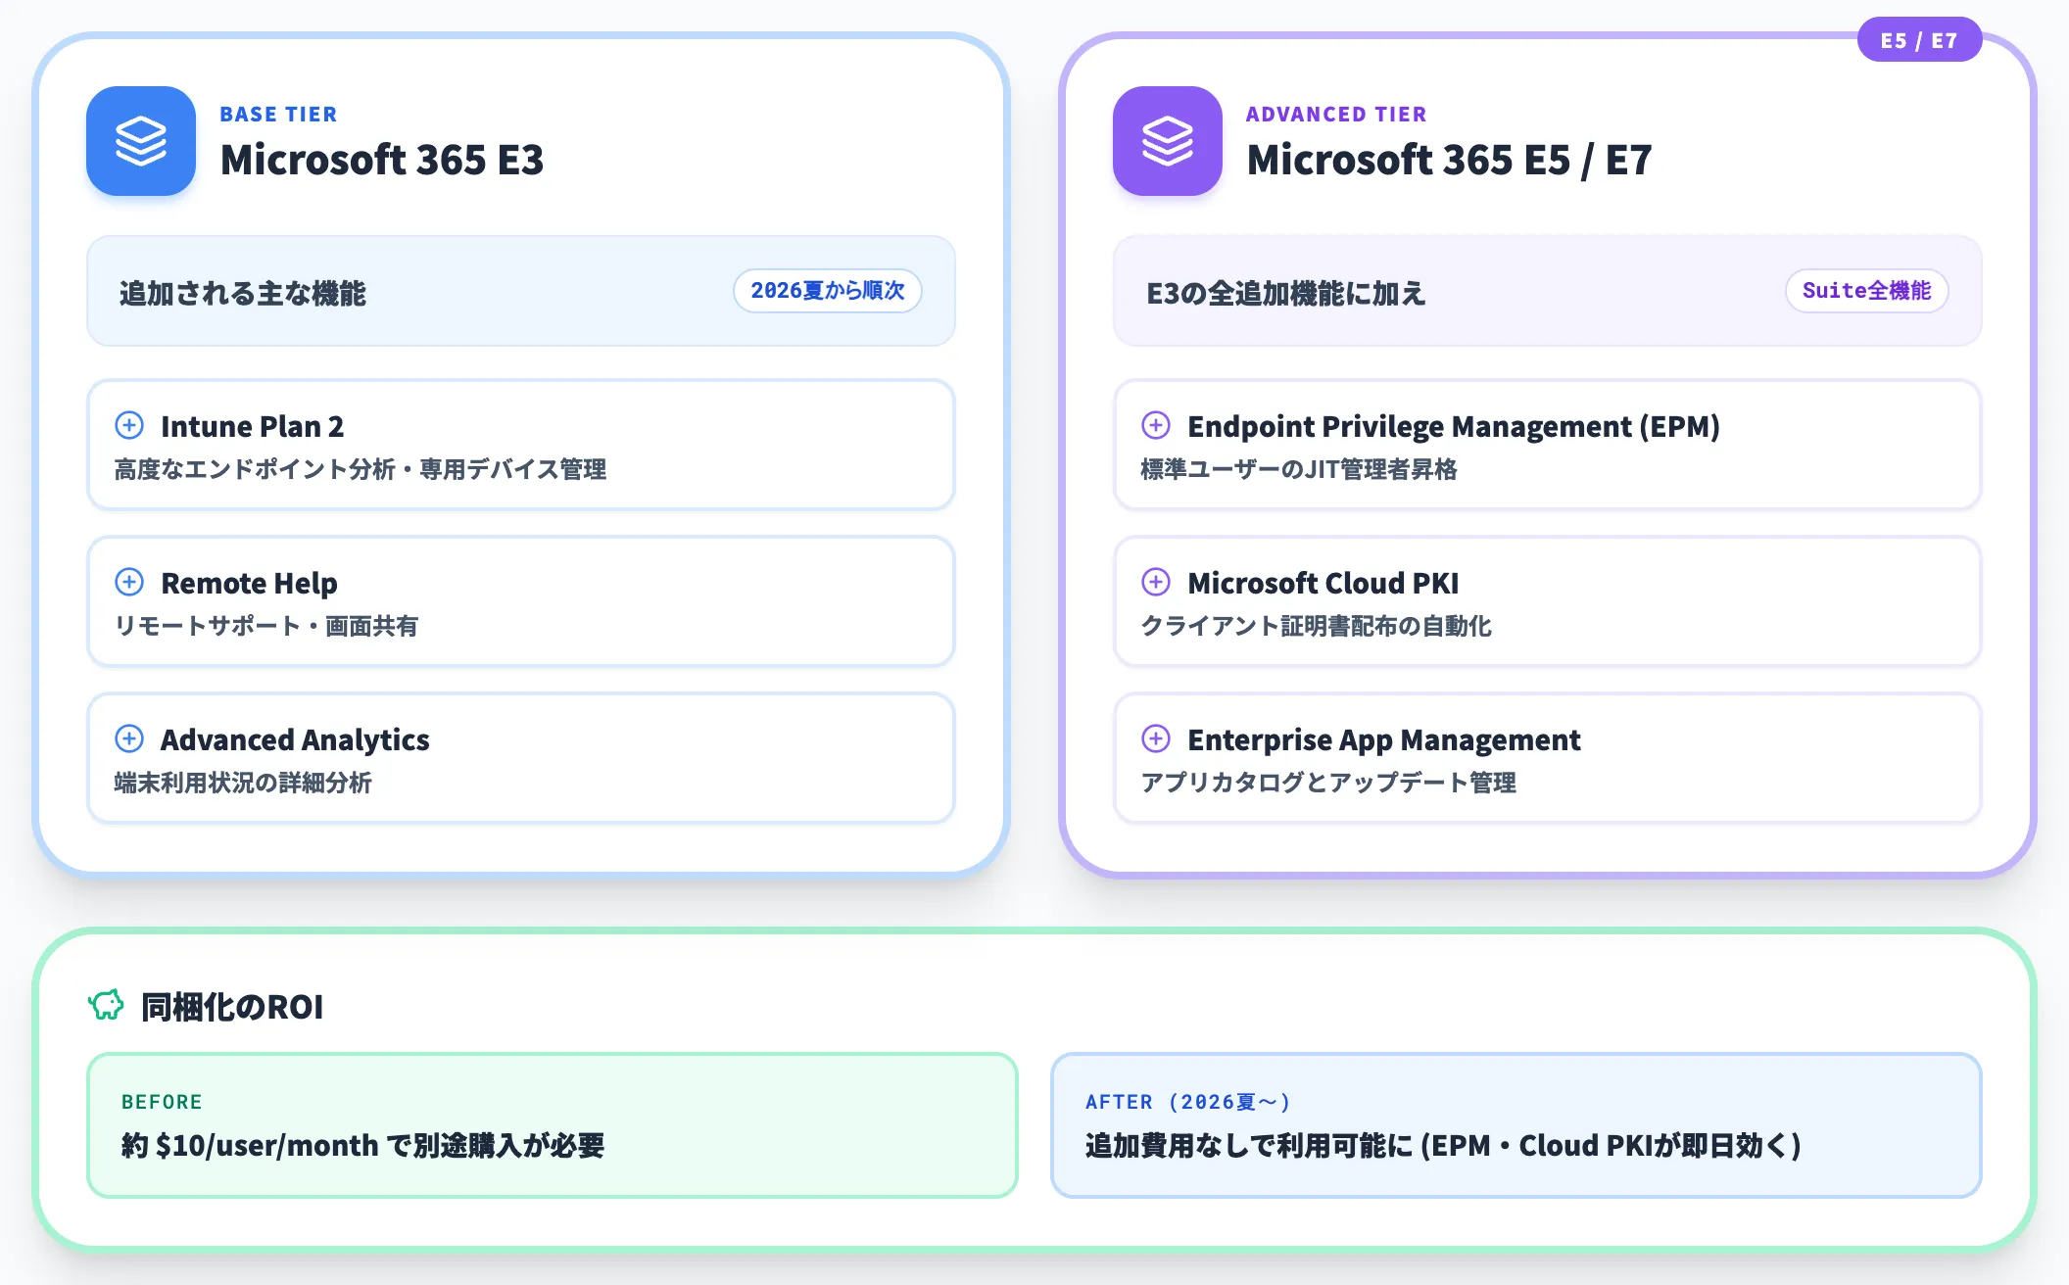Screen dimensions: 2069x1285
Task: Click the purple layers icon for Microsoft 365 E5 / E7
Action: (x=1168, y=141)
